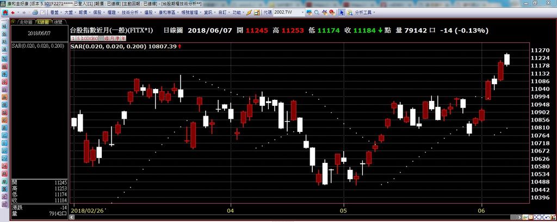This screenshot has height=222, width=557.
Task: Select the blue cursor pointer tool
Action: tap(342, 12)
